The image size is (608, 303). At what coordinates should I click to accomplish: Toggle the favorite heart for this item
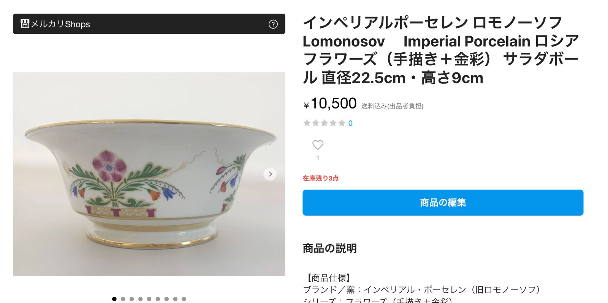(318, 145)
